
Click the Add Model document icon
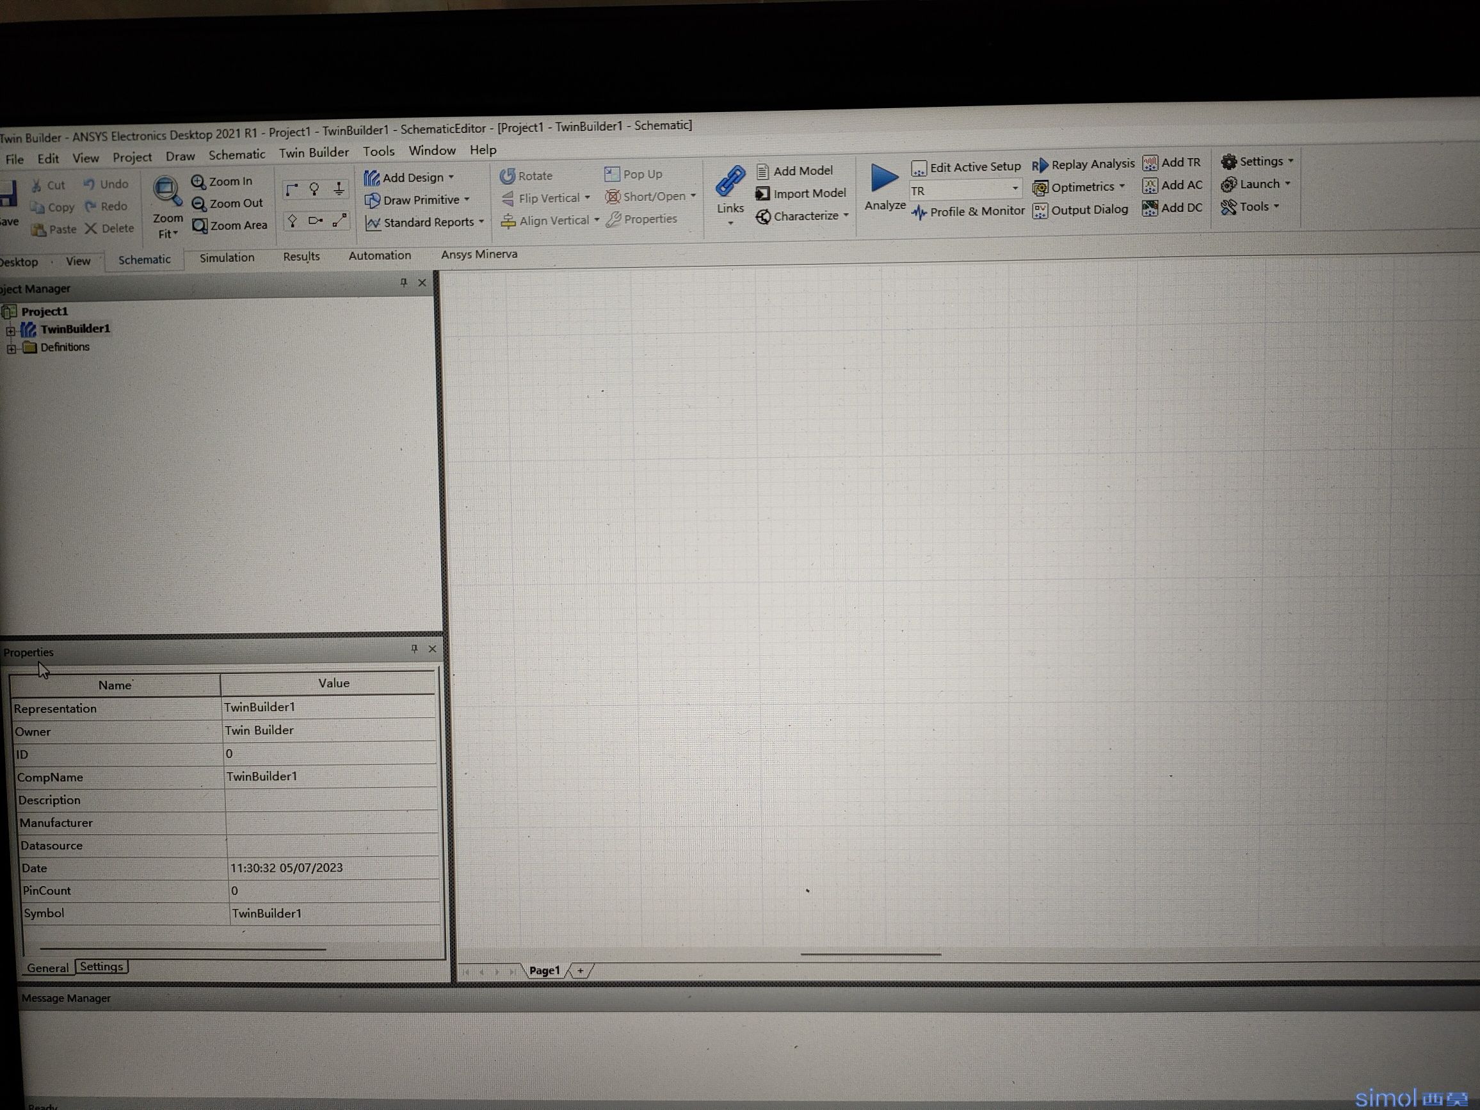[762, 172]
